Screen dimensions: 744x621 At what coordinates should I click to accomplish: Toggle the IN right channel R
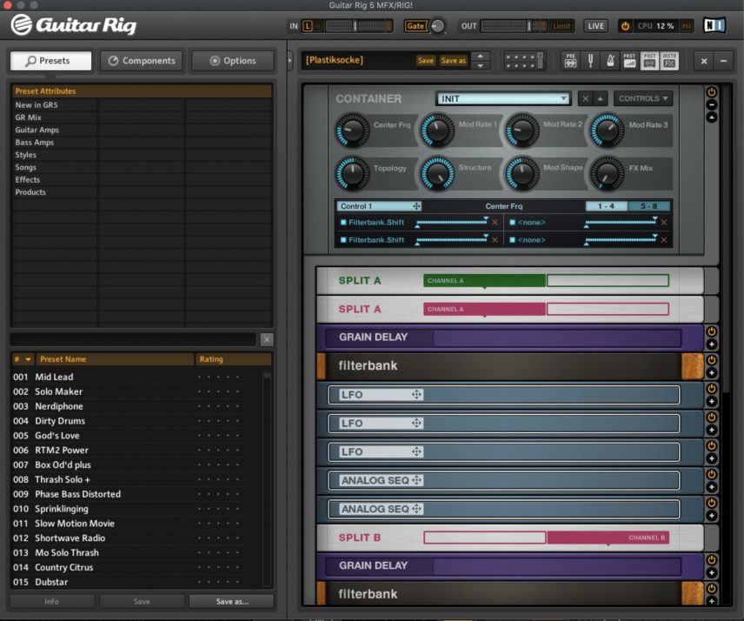(x=317, y=26)
